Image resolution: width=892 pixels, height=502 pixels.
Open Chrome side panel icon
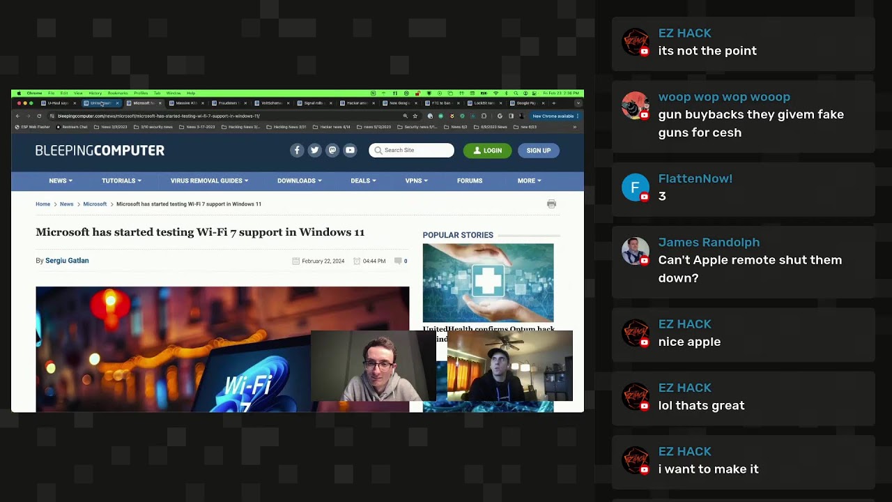pyautogui.click(x=511, y=116)
